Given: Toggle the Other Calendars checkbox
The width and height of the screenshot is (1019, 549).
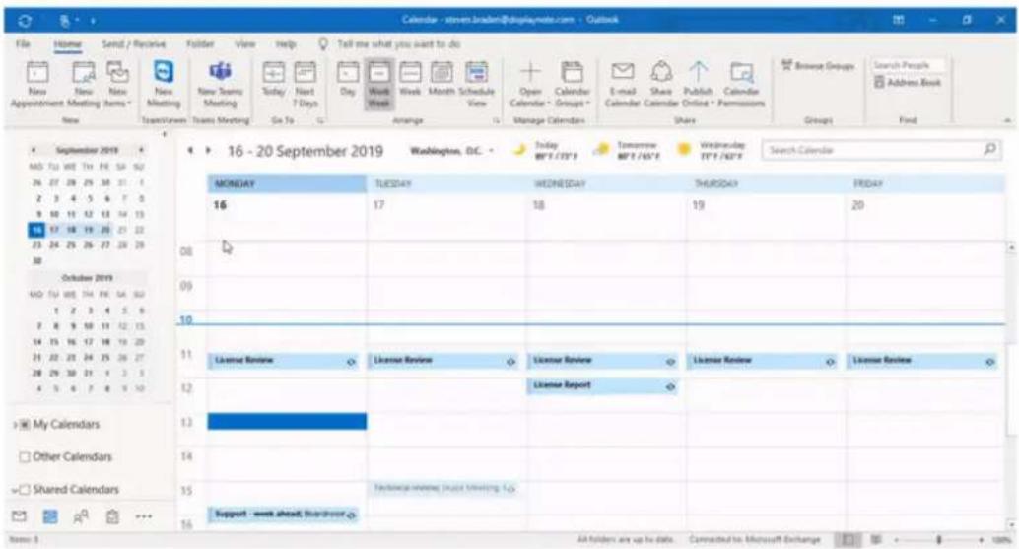Looking at the screenshot, I should [25, 457].
